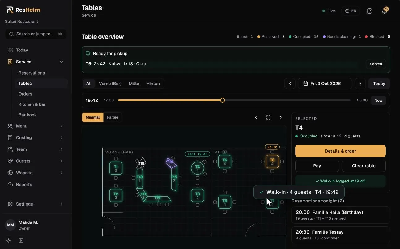
Task: Select table T1 in bar area
Action: pyautogui.click(x=116, y=168)
